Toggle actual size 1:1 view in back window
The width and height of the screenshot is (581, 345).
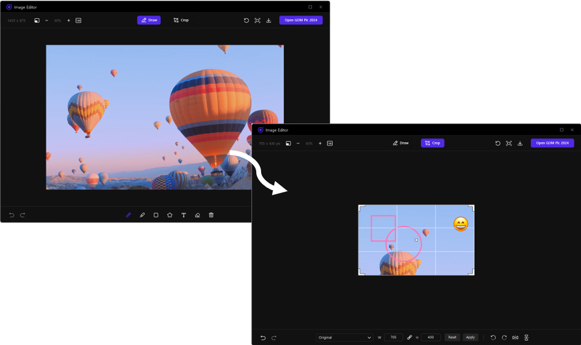[x=78, y=20]
